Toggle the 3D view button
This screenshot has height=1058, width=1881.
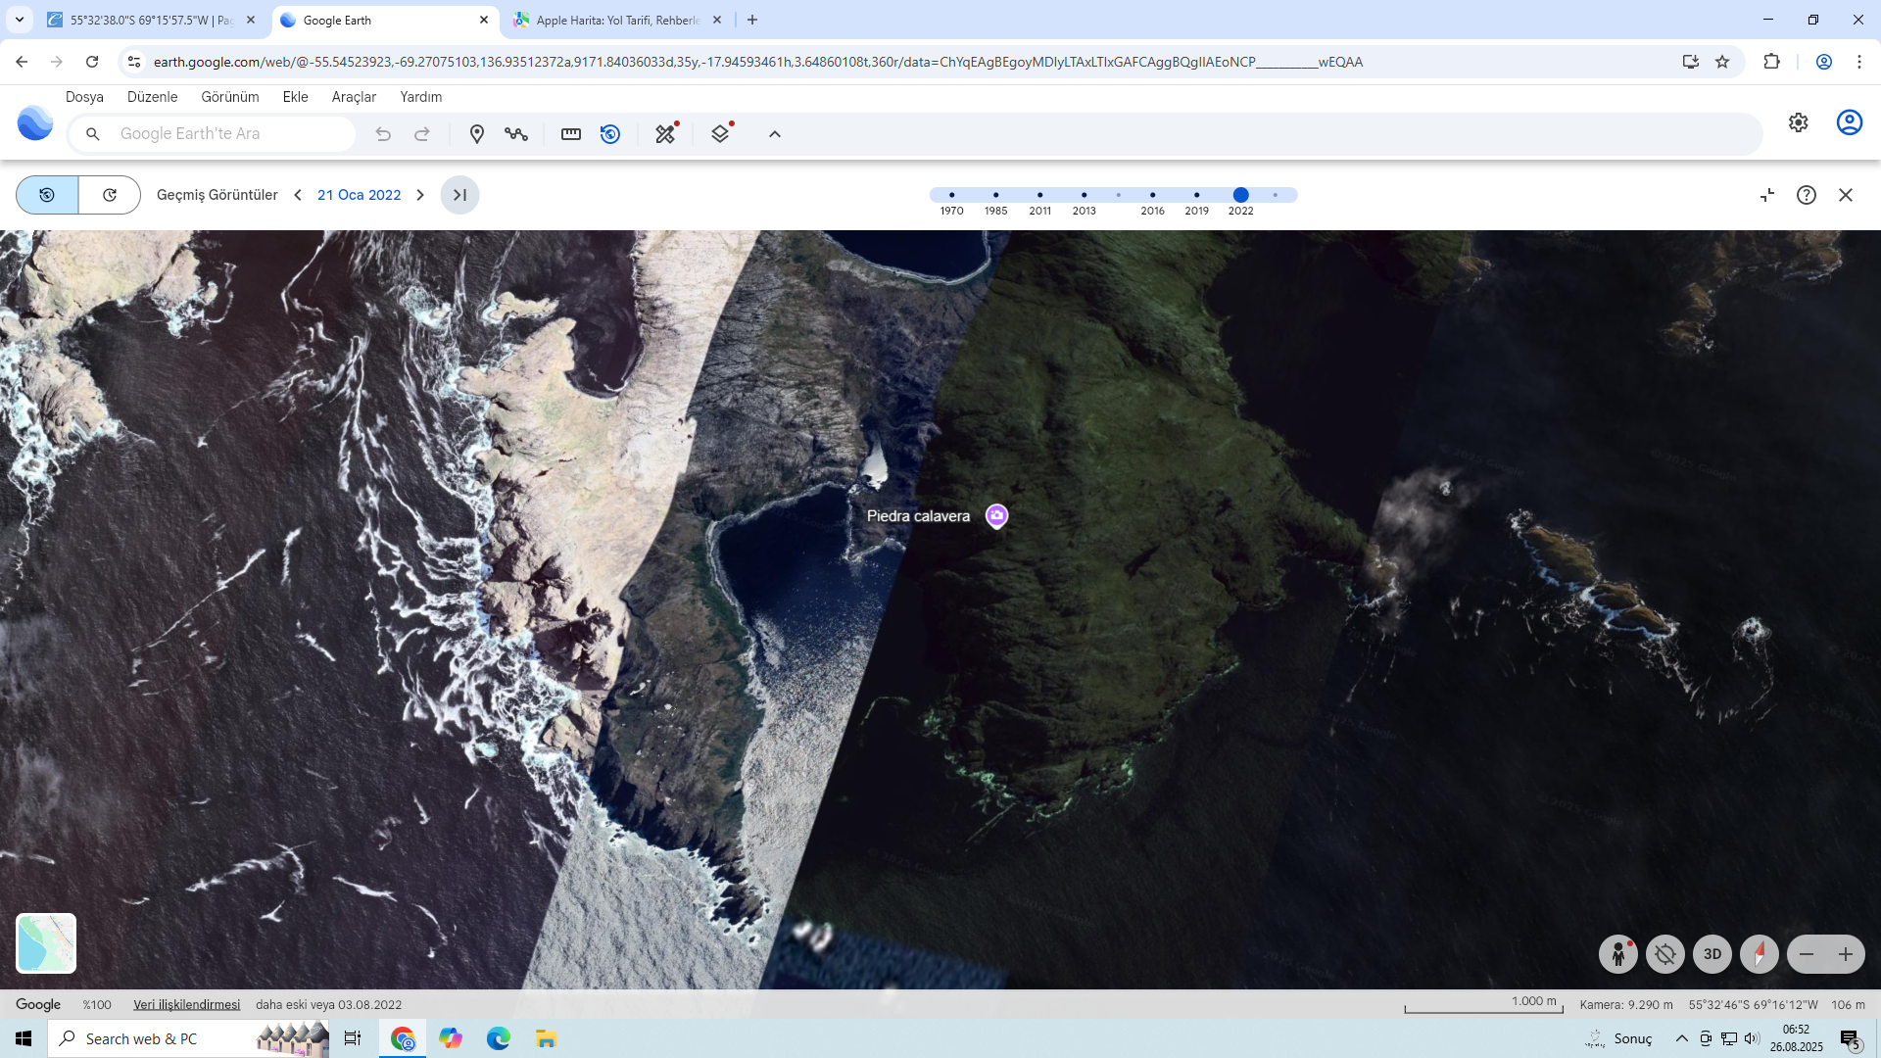pyautogui.click(x=1712, y=954)
